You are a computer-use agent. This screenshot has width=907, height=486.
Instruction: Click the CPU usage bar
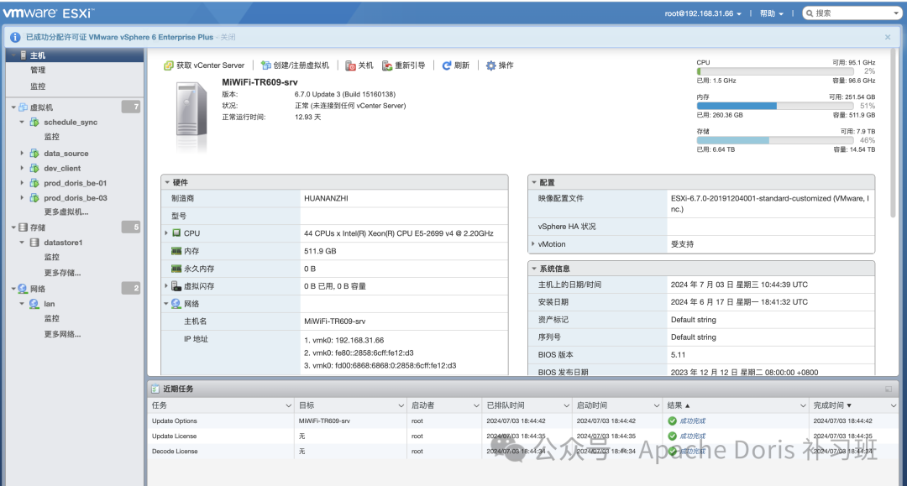coord(775,71)
